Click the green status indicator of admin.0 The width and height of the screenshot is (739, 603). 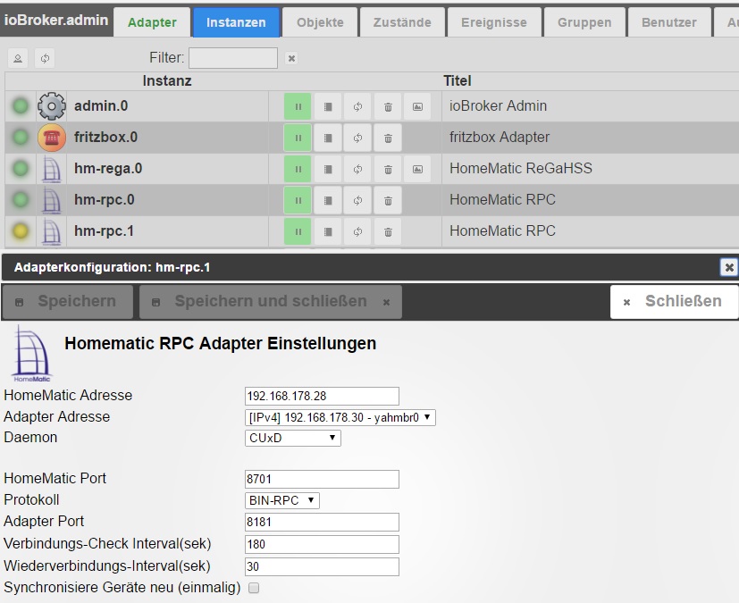[21, 106]
